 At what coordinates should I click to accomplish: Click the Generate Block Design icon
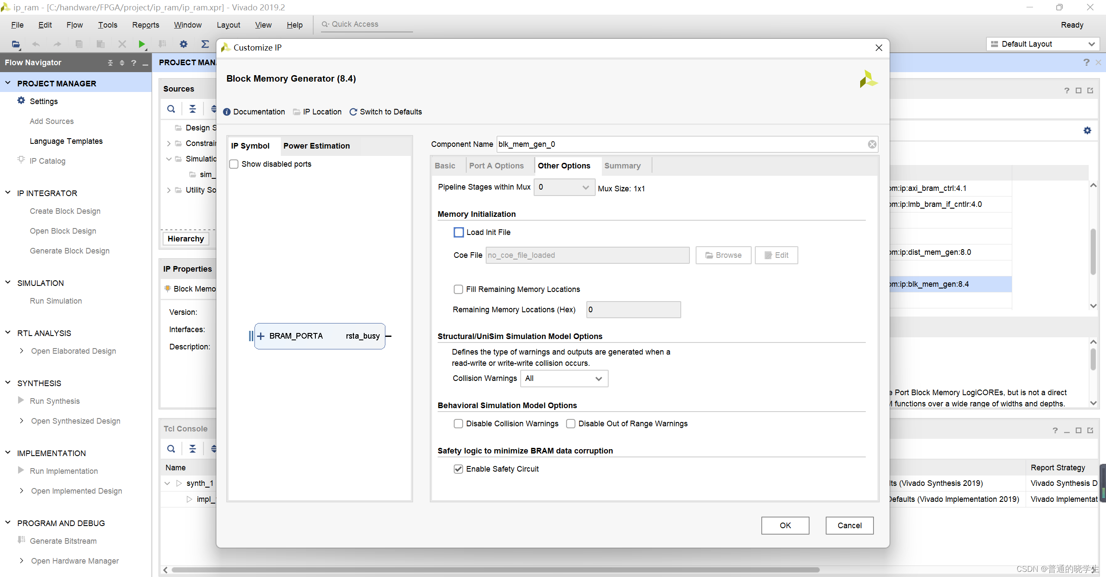pos(70,251)
